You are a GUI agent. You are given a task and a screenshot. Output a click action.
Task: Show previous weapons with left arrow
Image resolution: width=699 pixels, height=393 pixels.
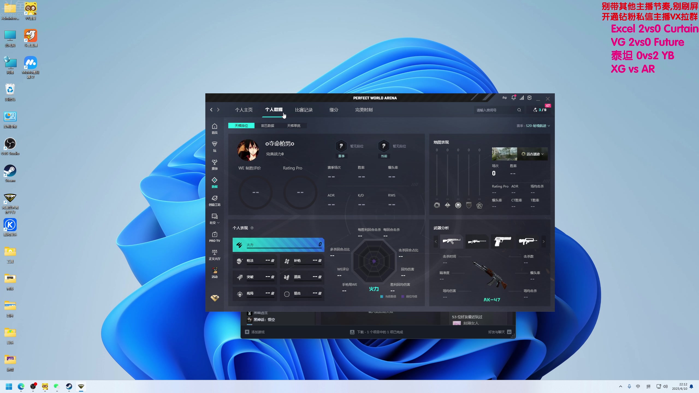[x=436, y=242]
